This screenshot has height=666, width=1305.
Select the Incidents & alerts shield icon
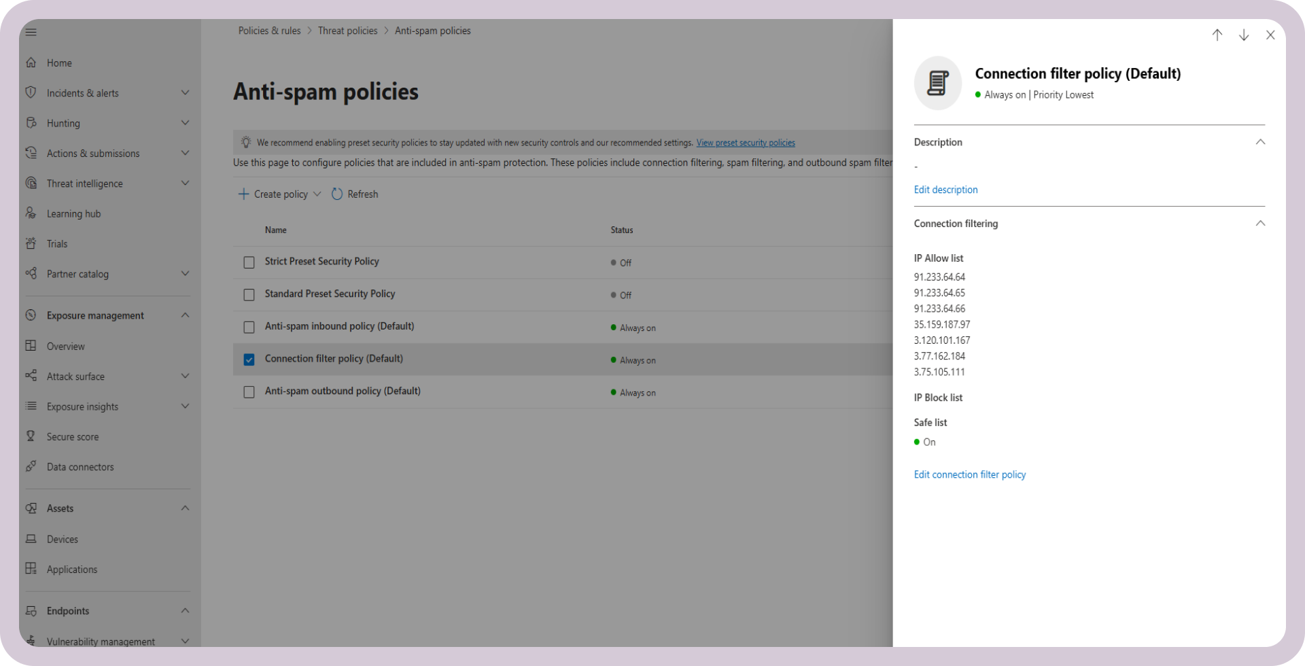point(31,92)
